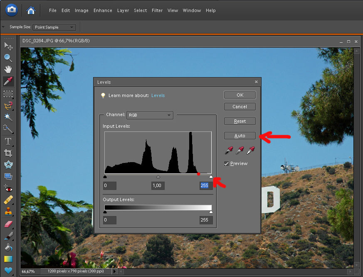Image resolution: width=363 pixels, height=277 pixels.
Task: Click OK in the Levels dialog
Action: click(240, 95)
